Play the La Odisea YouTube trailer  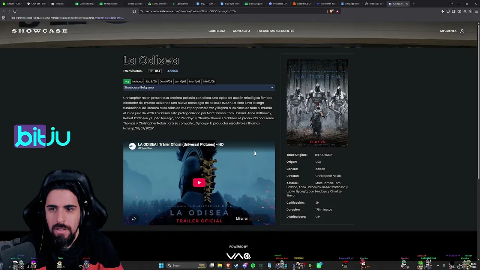coord(199,183)
